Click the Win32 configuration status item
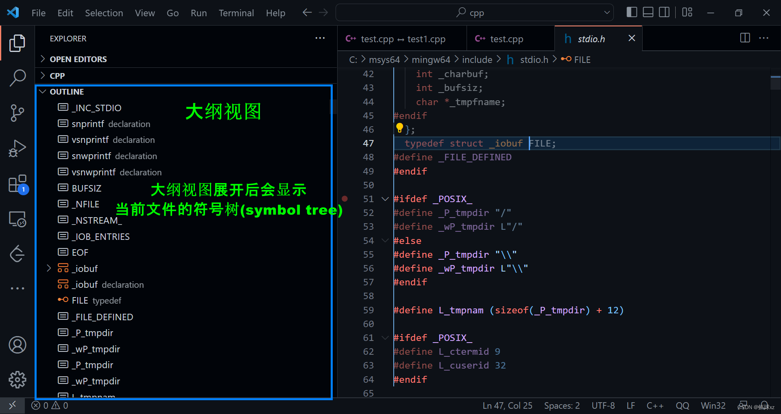 point(713,405)
